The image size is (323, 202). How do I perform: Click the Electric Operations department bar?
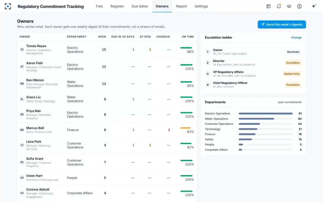[265, 114]
